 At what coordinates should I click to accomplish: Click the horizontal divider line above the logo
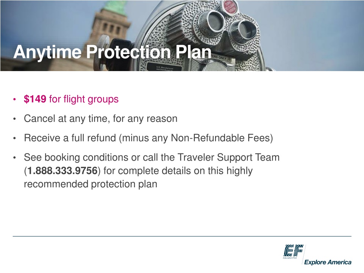[182, 236]
